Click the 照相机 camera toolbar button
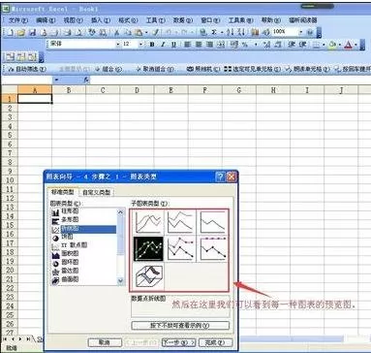371x353 pixels. click(203, 69)
